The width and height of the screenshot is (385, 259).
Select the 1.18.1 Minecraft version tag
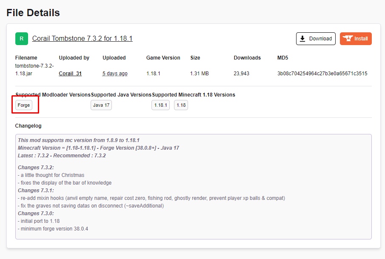coord(160,105)
